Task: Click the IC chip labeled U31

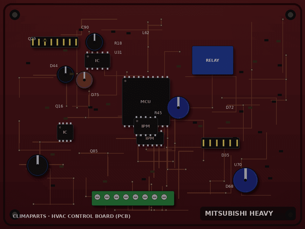Action: [x=97, y=60]
